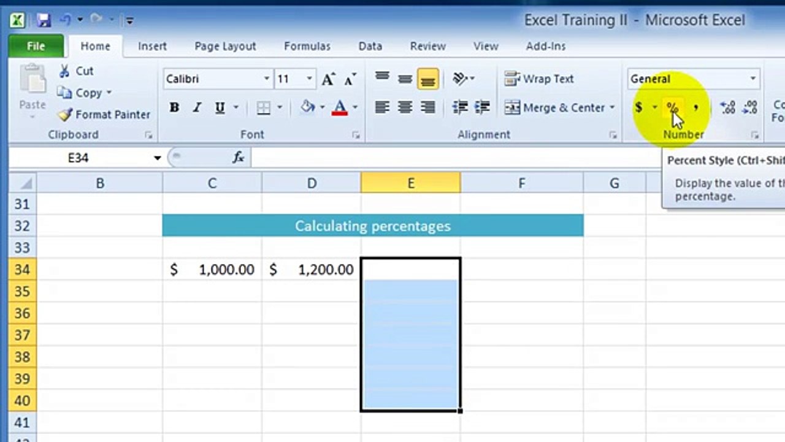Viewport: 785px width, 442px height.
Task: Apply the fill color bucket
Action: coord(307,108)
